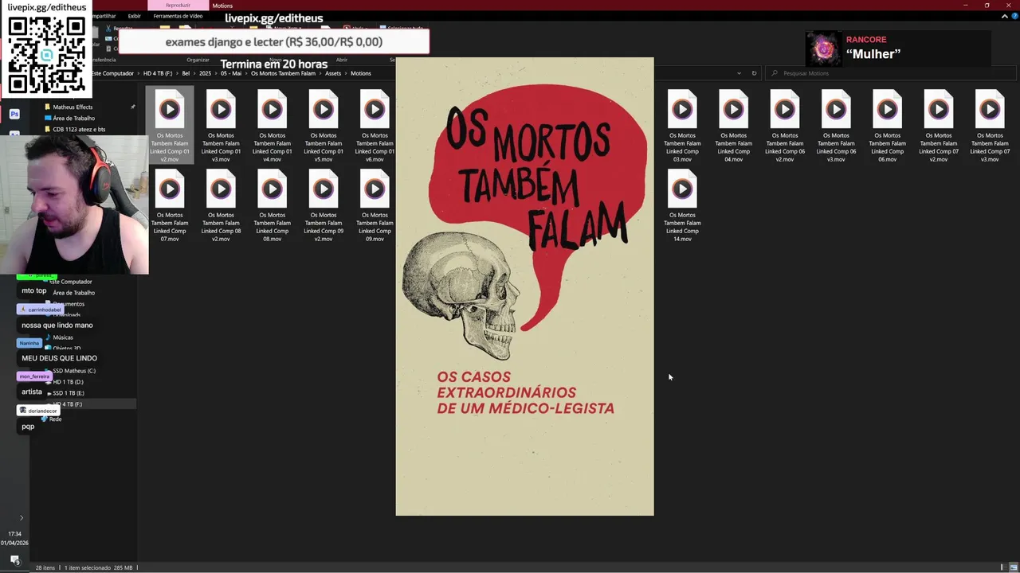This screenshot has height=573, width=1020.
Task: Expand chevron after Os Mortos Tambem Falam breadcrumb
Action: coord(320,73)
